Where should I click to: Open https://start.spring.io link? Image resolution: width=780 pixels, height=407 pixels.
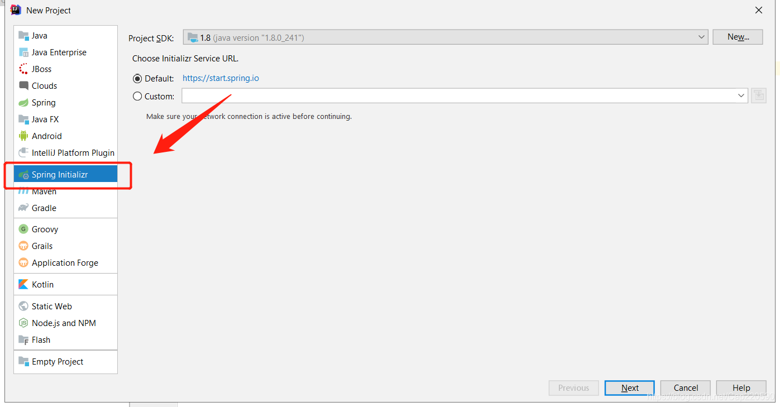click(x=221, y=78)
